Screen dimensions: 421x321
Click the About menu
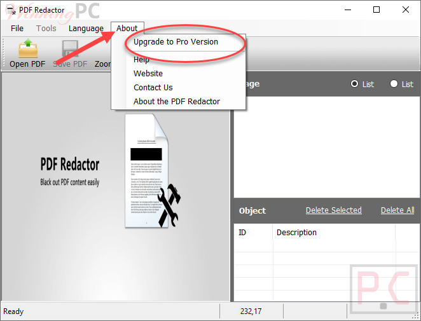(x=127, y=28)
